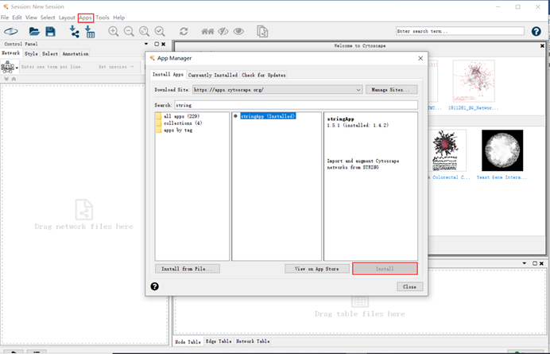Open STRING source selector dropdown arrow

pyautogui.click(x=17, y=68)
